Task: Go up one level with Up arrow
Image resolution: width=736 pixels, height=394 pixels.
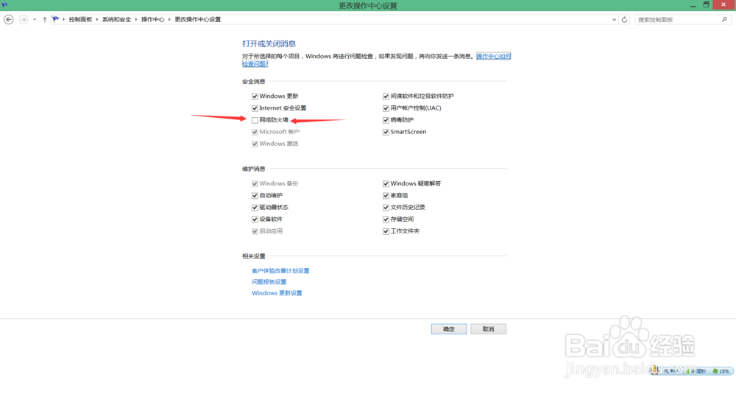Action: coord(45,20)
